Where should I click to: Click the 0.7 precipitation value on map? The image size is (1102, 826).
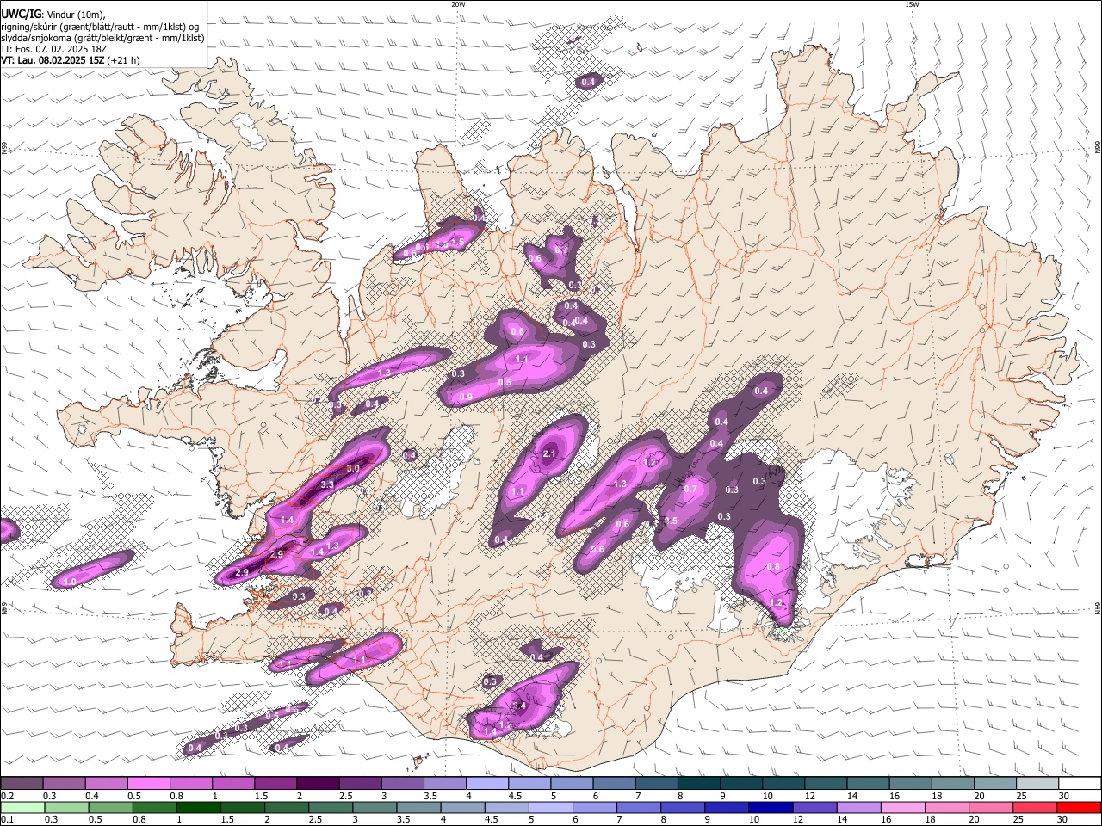[690, 489]
